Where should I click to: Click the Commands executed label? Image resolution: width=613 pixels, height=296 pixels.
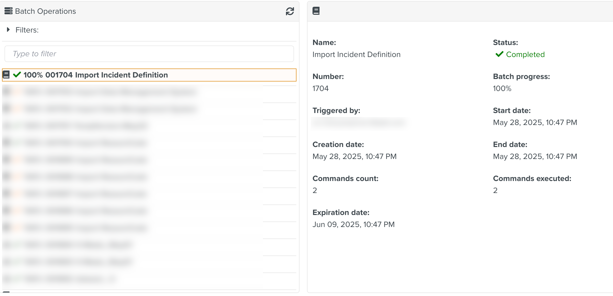click(532, 178)
